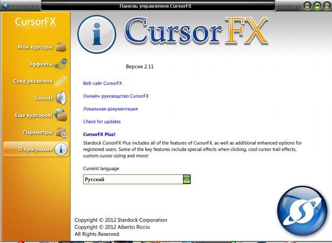Click the sparkle trail icon beside След указателя
Viewport: 332px width, 243px height.
pyautogui.click(x=61, y=81)
